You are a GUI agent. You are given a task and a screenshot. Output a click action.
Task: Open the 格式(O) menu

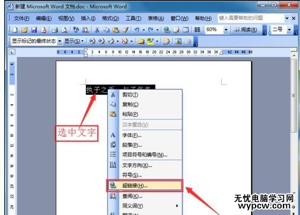pos(111,18)
